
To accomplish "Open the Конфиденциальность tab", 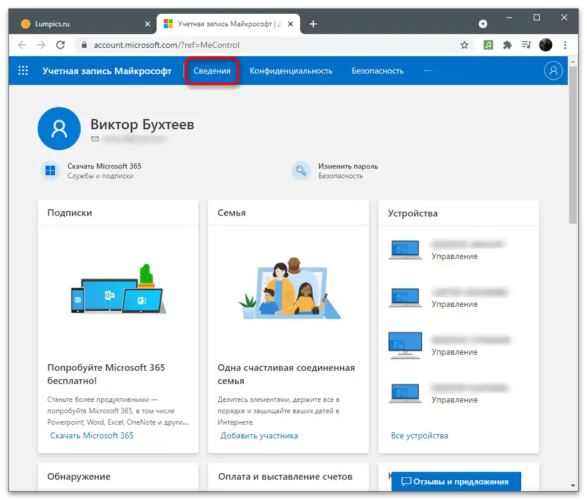I will pyautogui.click(x=291, y=71).
